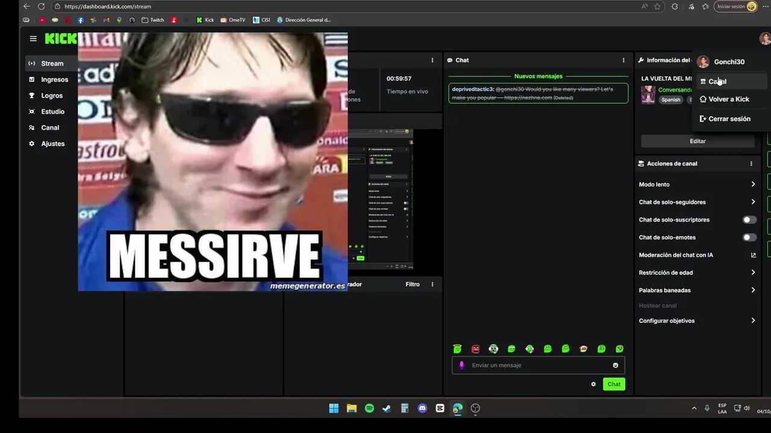Open the Gmail bookmark icon
The image size is (771, 433).
[107, 20]
